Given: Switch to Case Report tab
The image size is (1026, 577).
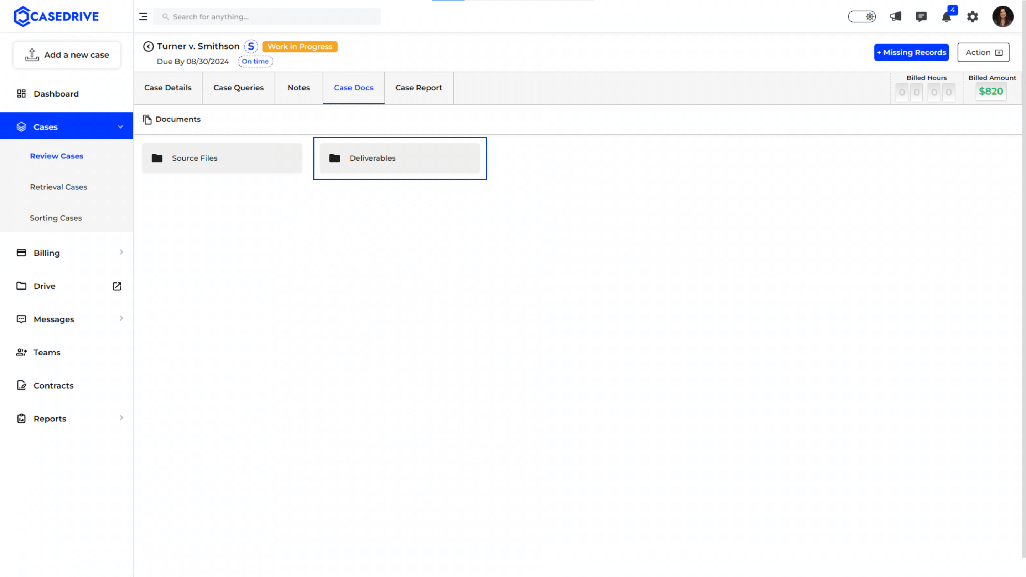Looking at the screenshot, I should point(419,88).
